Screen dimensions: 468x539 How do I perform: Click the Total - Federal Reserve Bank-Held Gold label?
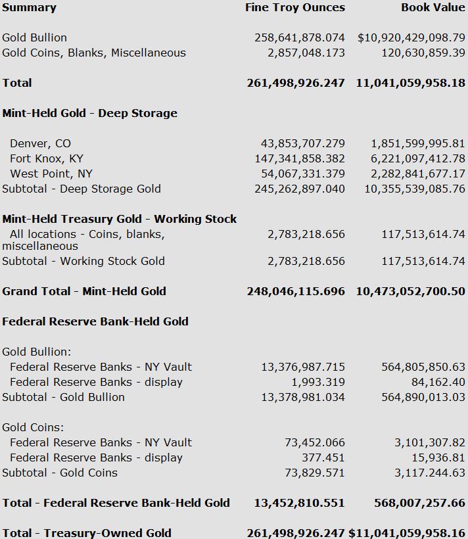(116, 503)
